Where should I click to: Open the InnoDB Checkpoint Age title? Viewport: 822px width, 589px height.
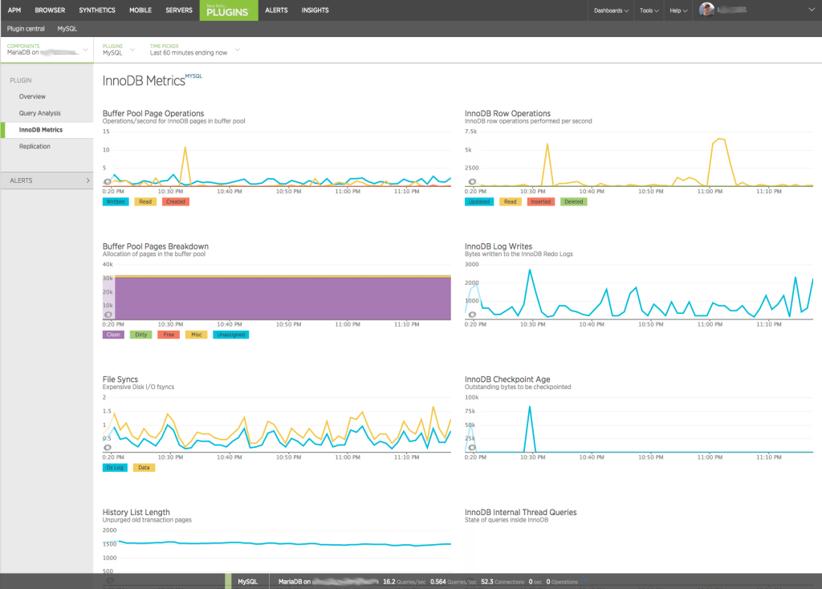click(507, 380)
